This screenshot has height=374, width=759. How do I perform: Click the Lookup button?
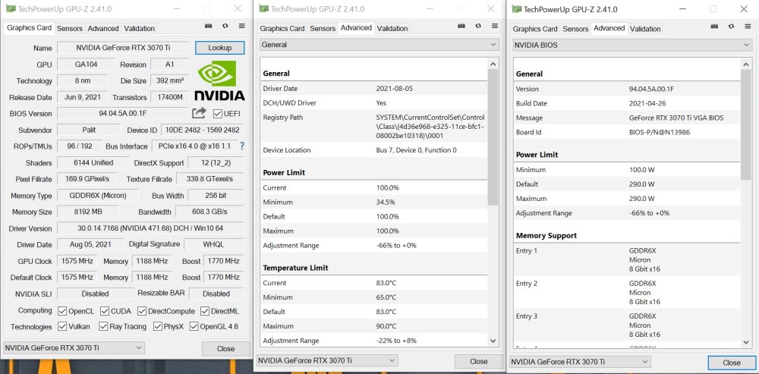point(220,48)
